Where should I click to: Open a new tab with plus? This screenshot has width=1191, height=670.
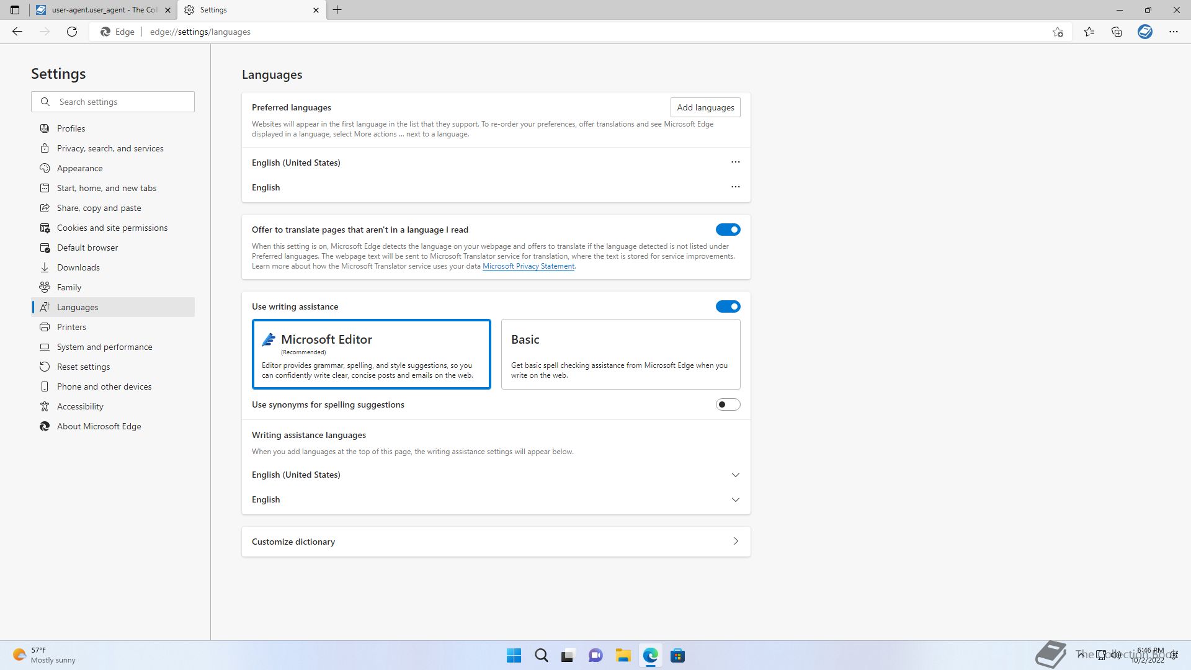click(337, 10)
